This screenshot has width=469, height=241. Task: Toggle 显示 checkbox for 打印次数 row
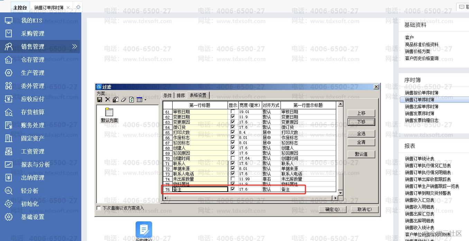[233, 132]
